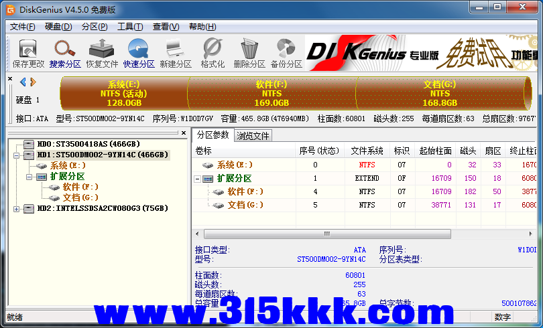Image resolution: width=543 pixels, height=328 pixels.
Task: Open the 文件(F) menu
Action: click(x=23, y=27)
